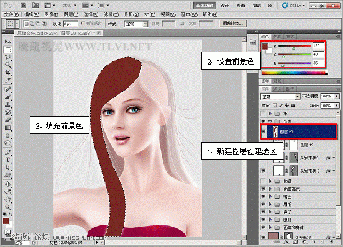Open the 图像(I) menu
Image resolution: width=343 pixels, height=247 pixels.
51,15
